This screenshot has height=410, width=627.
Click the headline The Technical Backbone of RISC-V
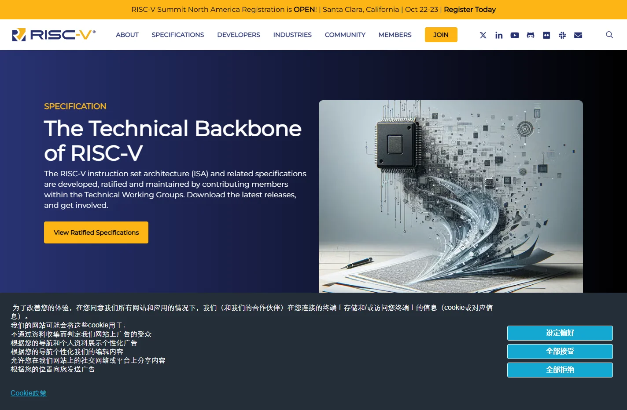173,141
